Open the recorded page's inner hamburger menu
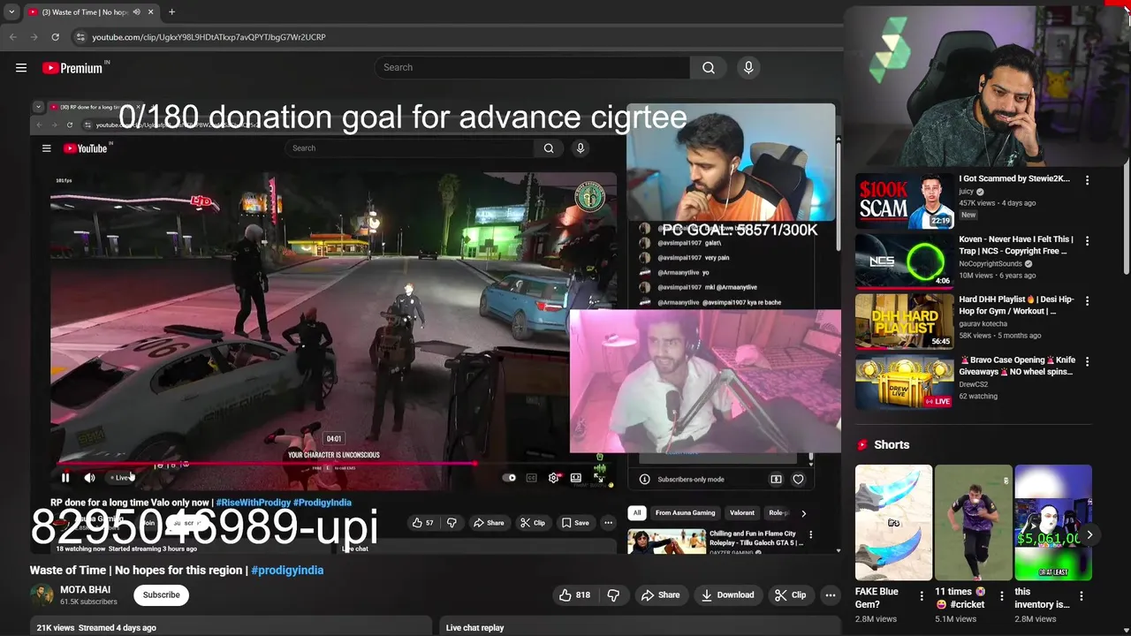 coord(46,148)
